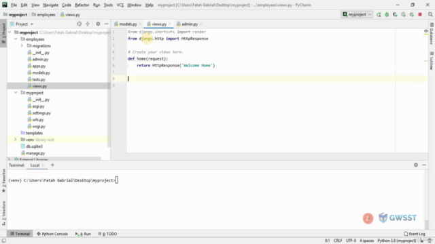Image resolution: width=435 pixels, height=244 pixels.
Task: Collapse the root myproject folder
Action: [x=10, y=33]
